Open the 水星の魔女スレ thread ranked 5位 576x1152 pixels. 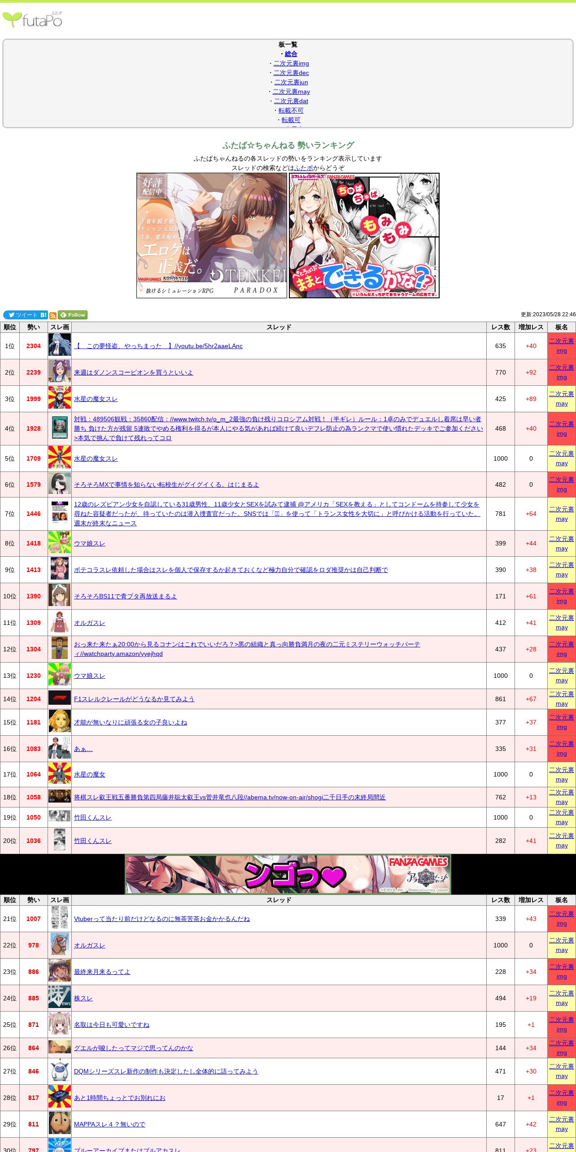point(96,458)
